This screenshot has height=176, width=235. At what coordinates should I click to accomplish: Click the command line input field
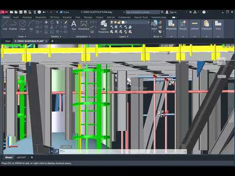pos(123,152)
